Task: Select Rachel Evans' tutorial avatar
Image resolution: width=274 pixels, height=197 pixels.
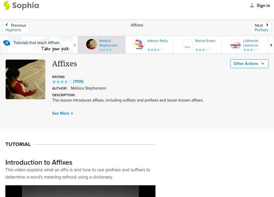Action: point(187,44)
